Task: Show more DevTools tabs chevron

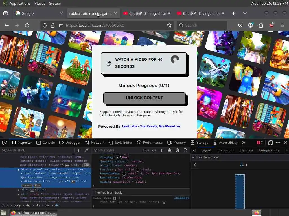Action: [244, 143]
